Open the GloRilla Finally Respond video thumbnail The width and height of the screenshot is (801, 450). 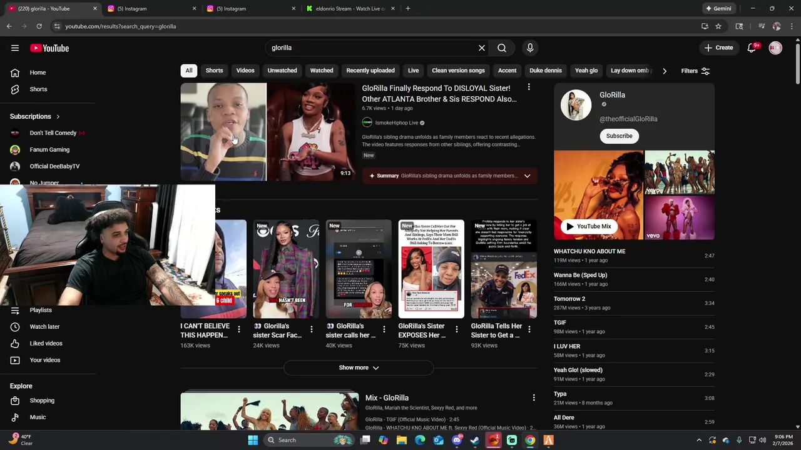(268, 132)
